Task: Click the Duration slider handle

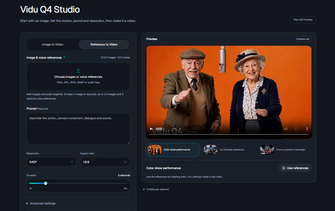Action: tap(46, 183)
